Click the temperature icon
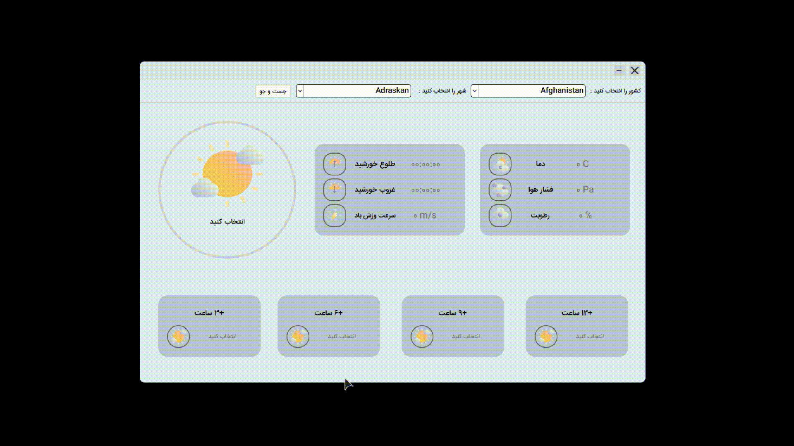The width and height of the screenshot is (794, 446). [500, 164]
